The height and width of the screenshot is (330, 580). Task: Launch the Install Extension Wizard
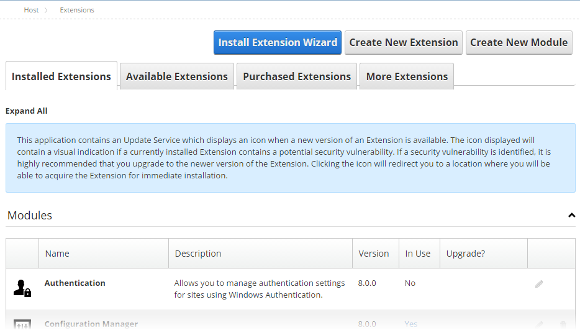[278, 42]
